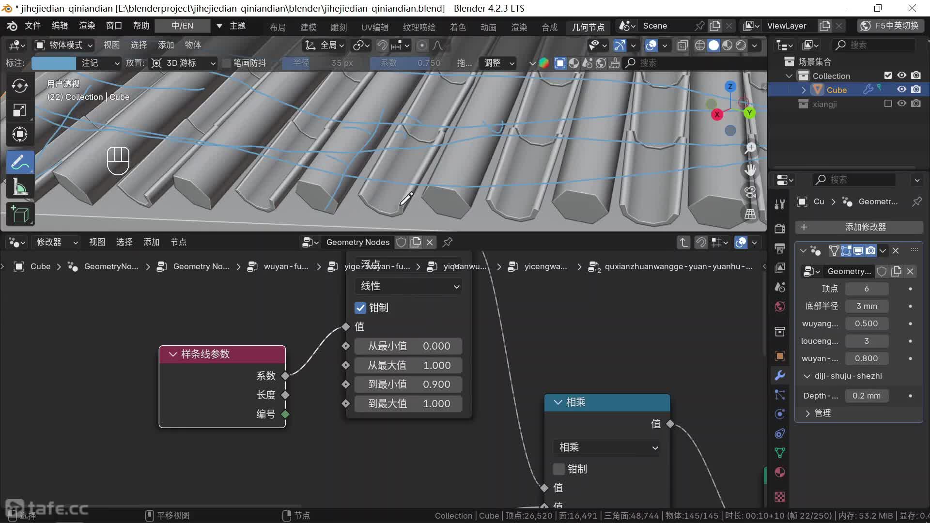Open the 线性 interpolation dropdown
Viewport: 930px width, 523px height.
(408, 286)
